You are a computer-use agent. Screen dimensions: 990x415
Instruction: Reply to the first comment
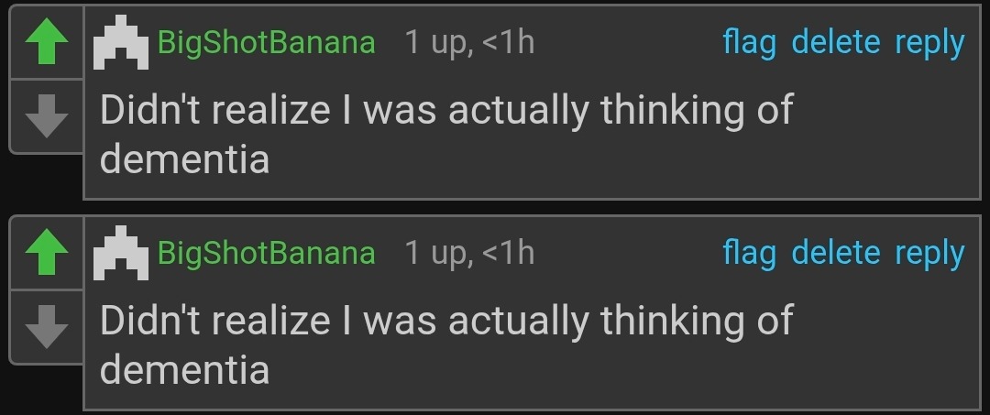click(929, 43)
